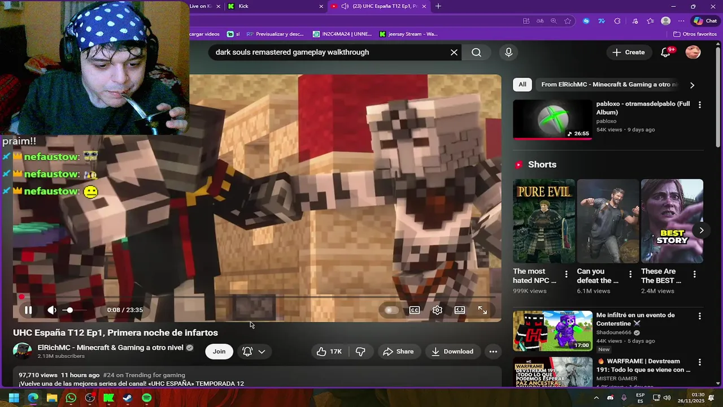The height and width of the screenshot is (407, 723).
Task: Start voice search with the microphone
Action: click(x=509, y=52)
